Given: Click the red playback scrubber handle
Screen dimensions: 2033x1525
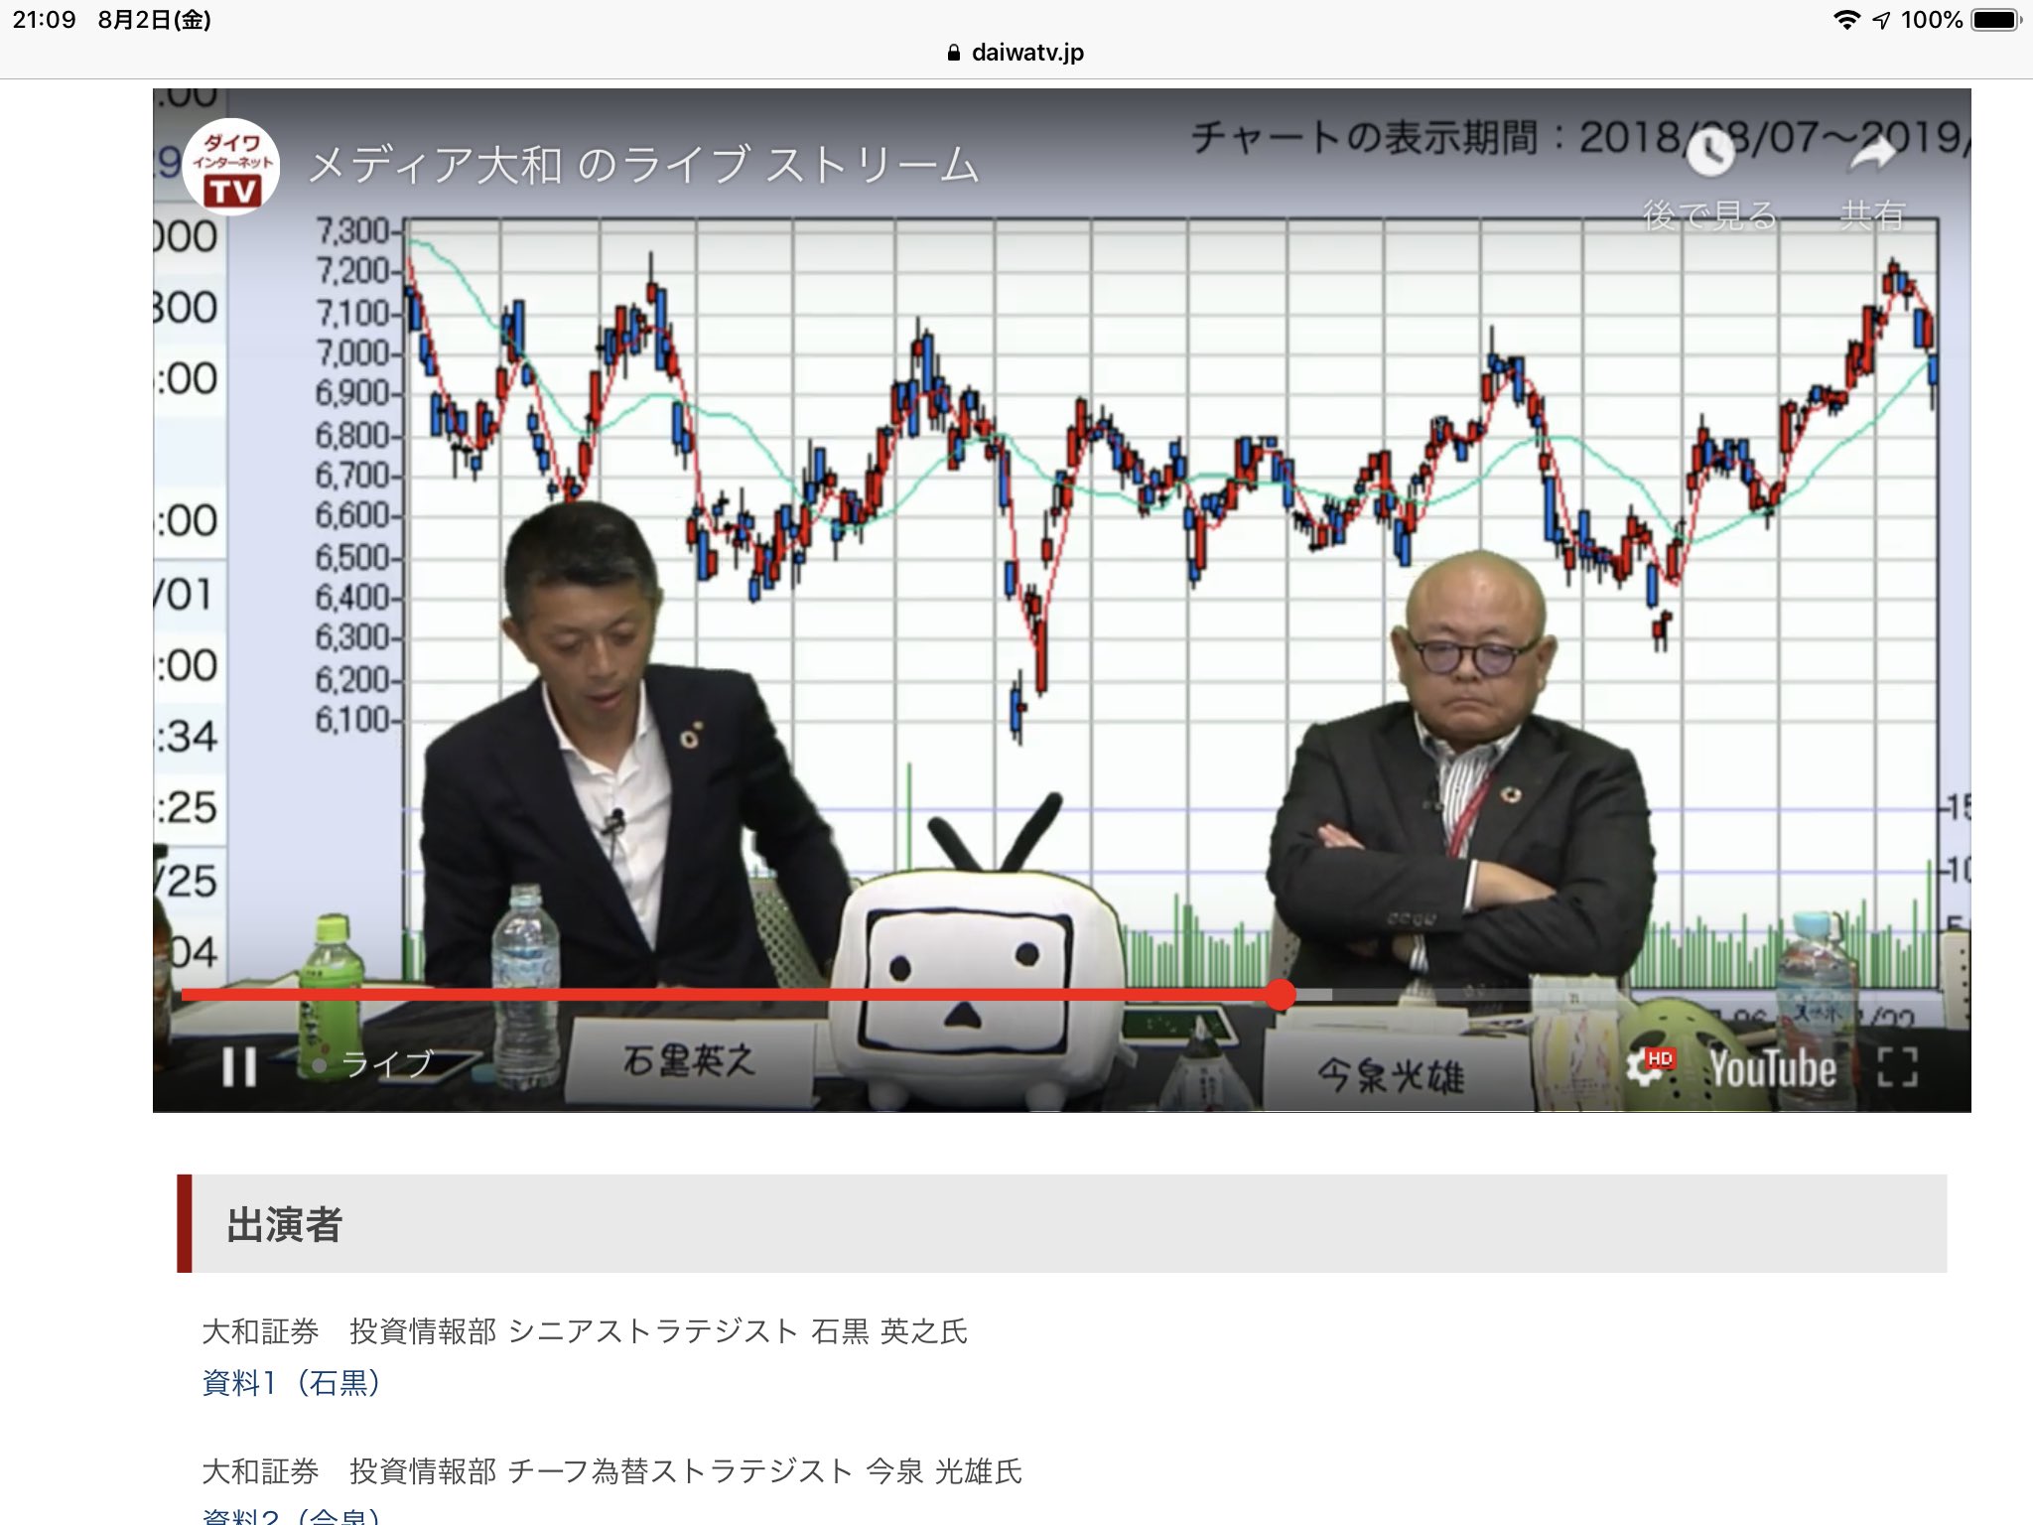Looking at the screenshot, I should [x=1281, y=994].
